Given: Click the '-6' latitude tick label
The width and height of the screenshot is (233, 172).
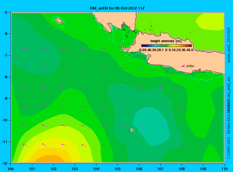Looking at the screenshot, I should click(x=5, y=34).
